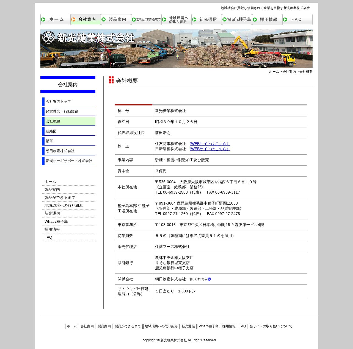Image resolution: width=353 pixels, height=349 pixels.
Task: Click the 会社概要 page heading
Action: (127, 81)
